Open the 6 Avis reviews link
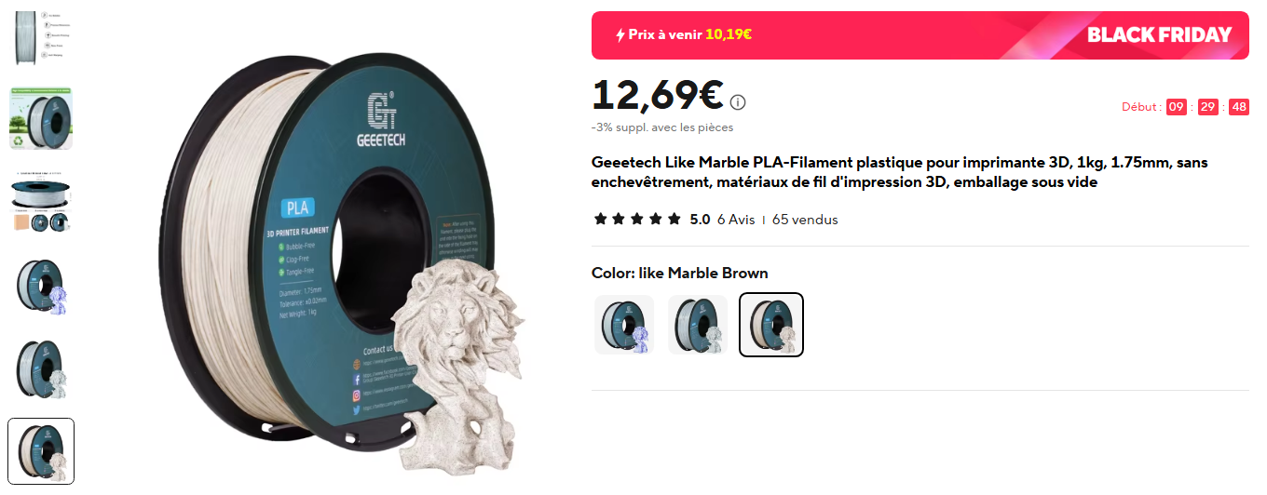Viewport: 1267px width, 495px height. coord(736,220)
